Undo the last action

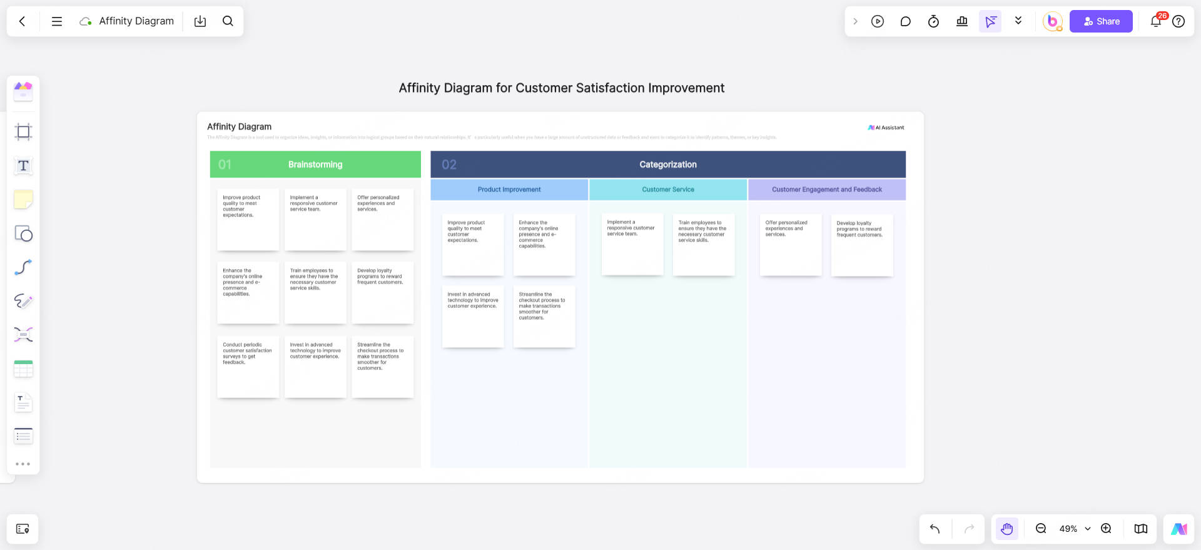point(935,529)
